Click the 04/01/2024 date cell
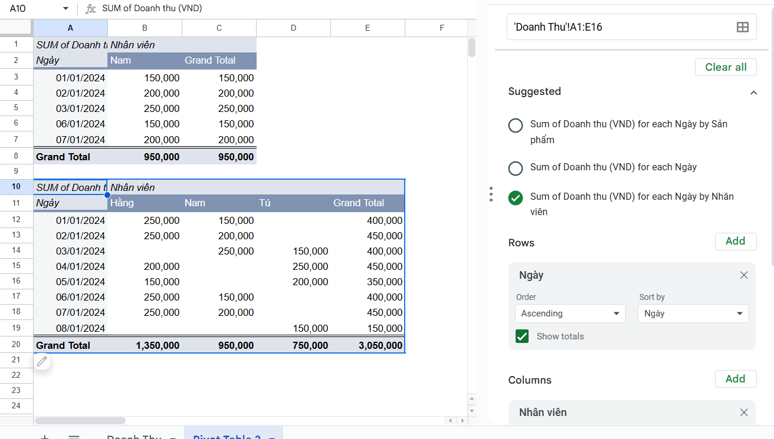Viewport: 774px width, 439px height. point(71,266)
